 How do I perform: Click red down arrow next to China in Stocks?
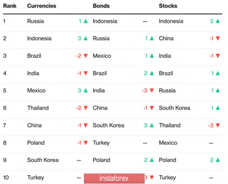218,38
